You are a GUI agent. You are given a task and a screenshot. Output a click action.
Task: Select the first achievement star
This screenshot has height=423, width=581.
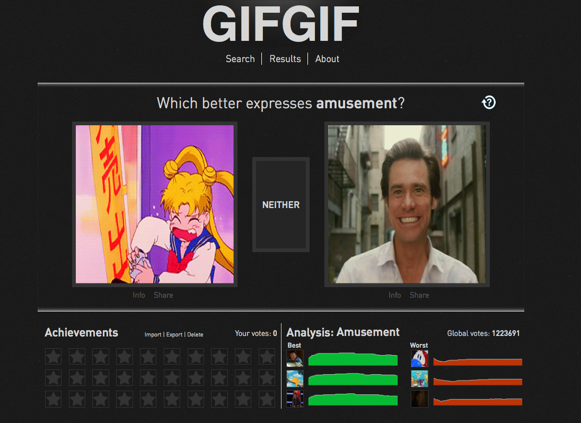click(x=53, y=357)
